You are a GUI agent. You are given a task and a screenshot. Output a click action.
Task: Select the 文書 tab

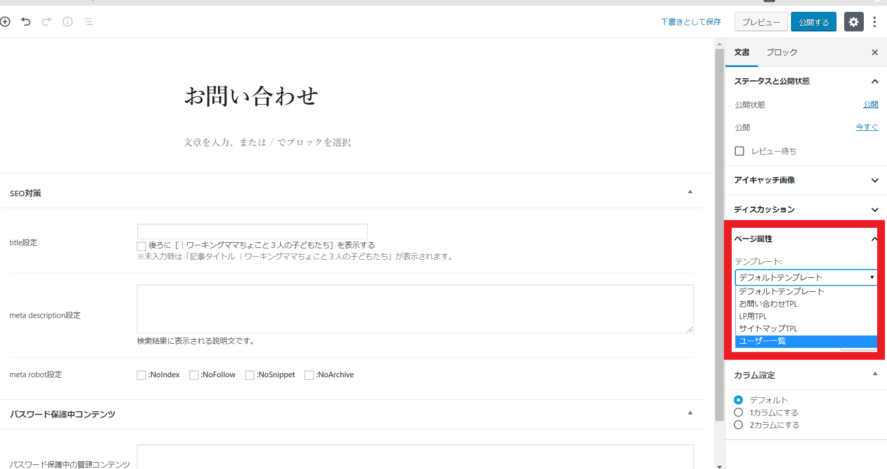tap(741, 53)
